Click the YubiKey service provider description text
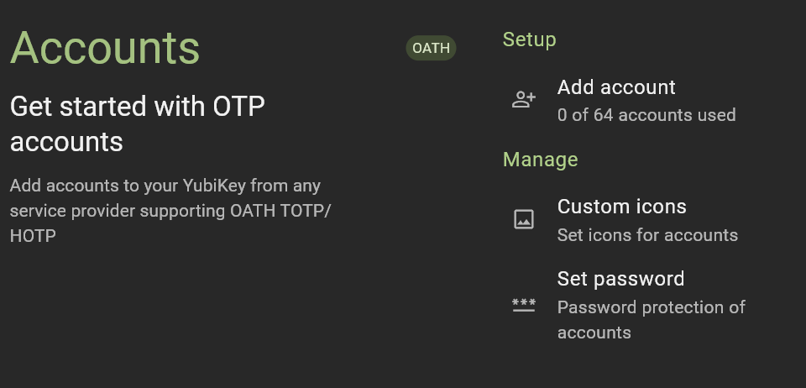806x388 pixels. (170, 211)
